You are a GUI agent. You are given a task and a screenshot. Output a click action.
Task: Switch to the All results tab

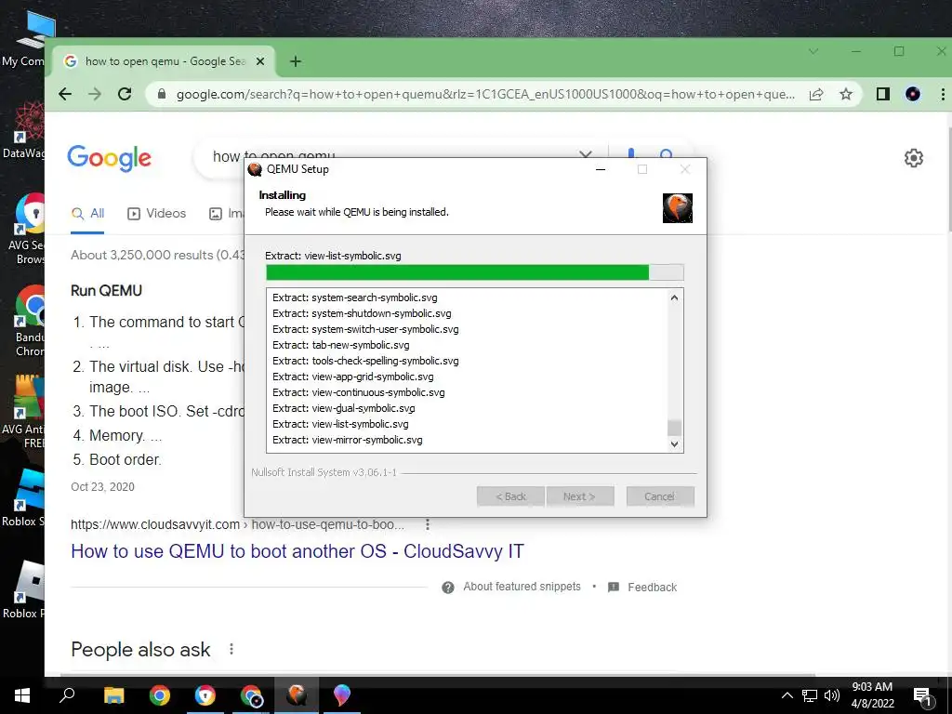[87, 213]
